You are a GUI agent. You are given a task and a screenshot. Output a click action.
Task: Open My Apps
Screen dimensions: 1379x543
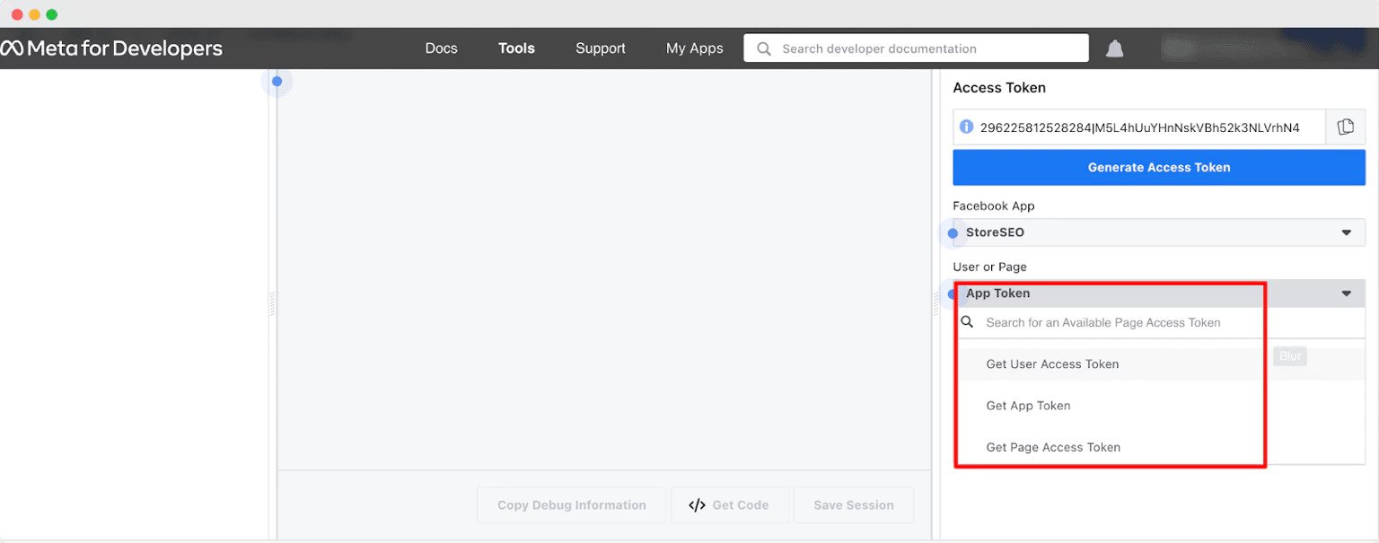coord(694,48)
